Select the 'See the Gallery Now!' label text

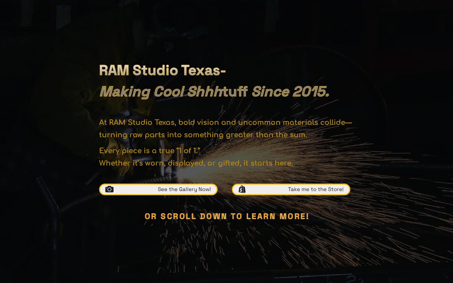click(184, 189)
